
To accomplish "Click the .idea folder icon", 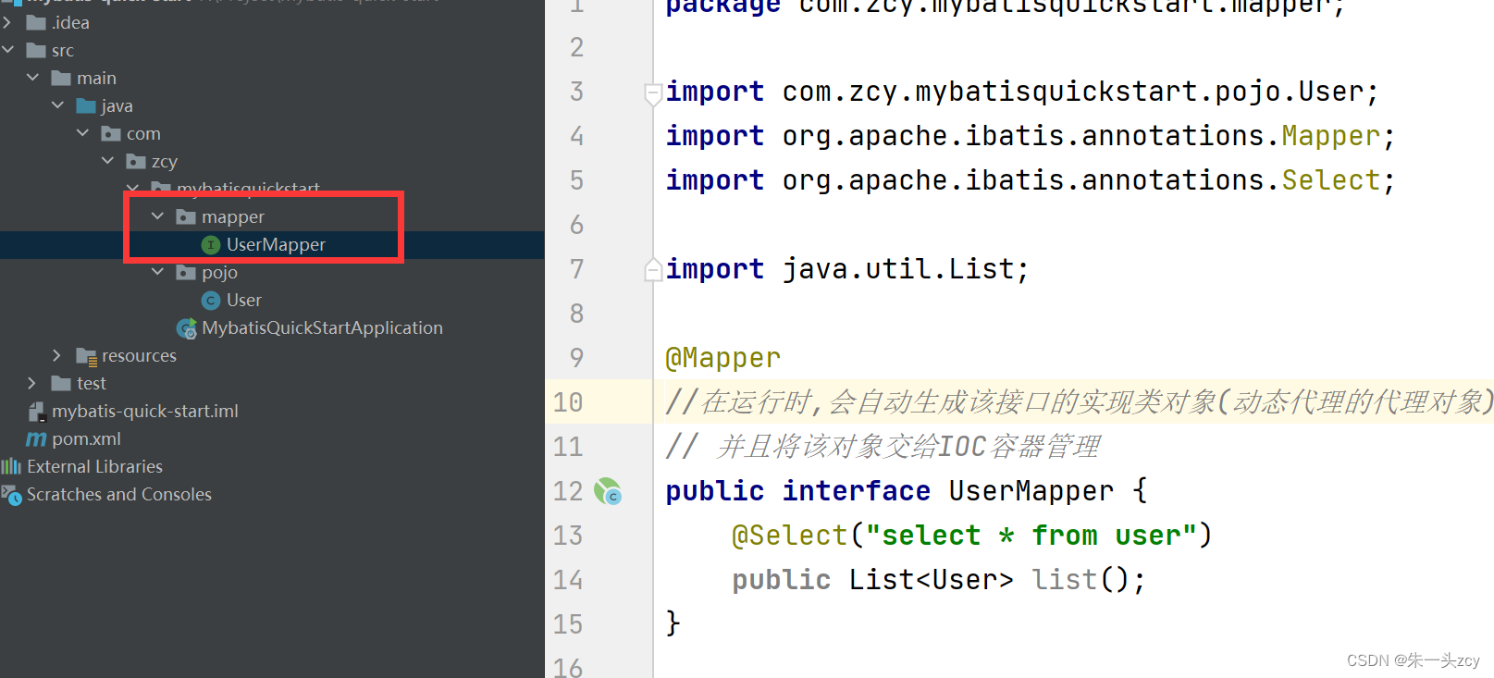I will 36,22.
